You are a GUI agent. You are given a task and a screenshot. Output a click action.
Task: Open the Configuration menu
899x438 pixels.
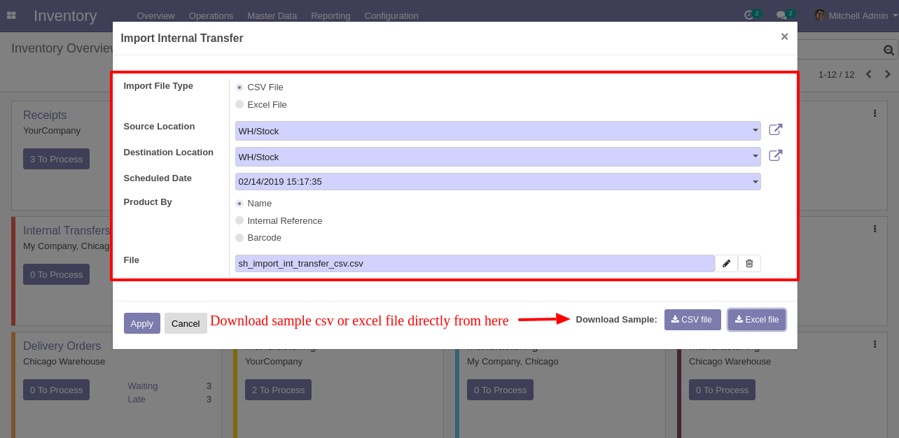click(391, 15)
